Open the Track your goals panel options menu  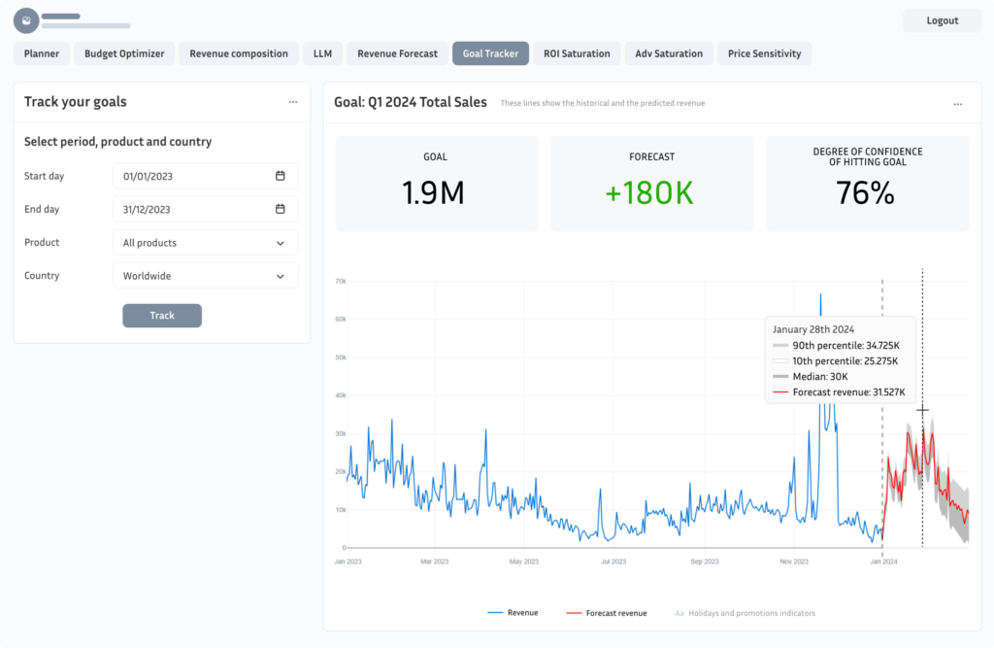293,102
